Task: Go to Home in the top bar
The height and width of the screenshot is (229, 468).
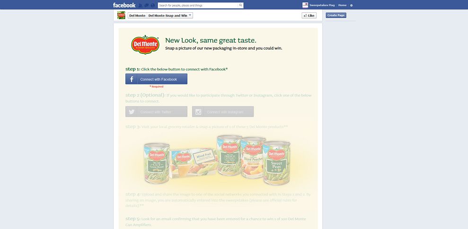Action: pos(342,5)
